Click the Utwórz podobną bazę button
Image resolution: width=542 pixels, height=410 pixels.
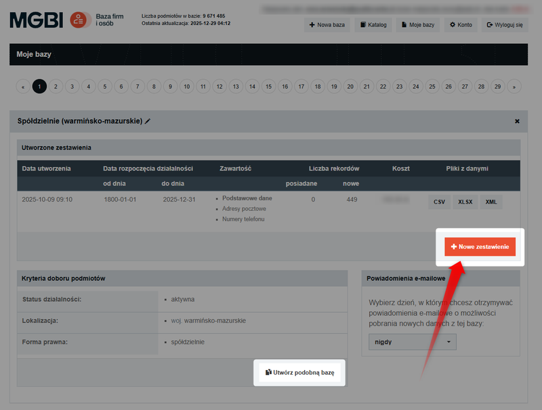tap(300, 372)
